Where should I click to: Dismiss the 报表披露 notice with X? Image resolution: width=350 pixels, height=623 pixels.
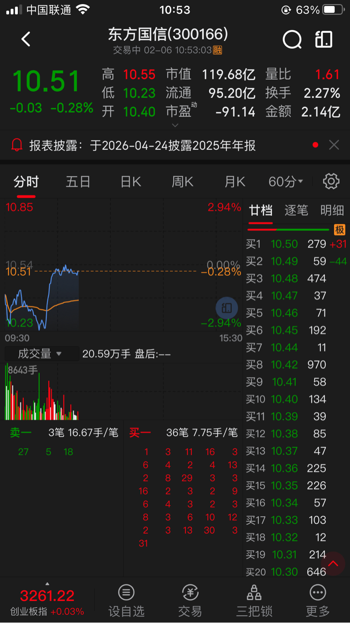click(334, 145)
